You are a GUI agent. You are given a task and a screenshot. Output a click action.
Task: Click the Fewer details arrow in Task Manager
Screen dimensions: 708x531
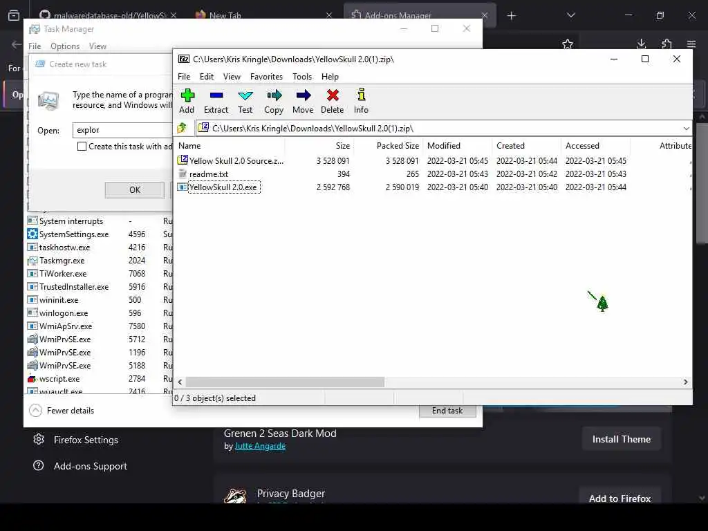tap(36, 411)
